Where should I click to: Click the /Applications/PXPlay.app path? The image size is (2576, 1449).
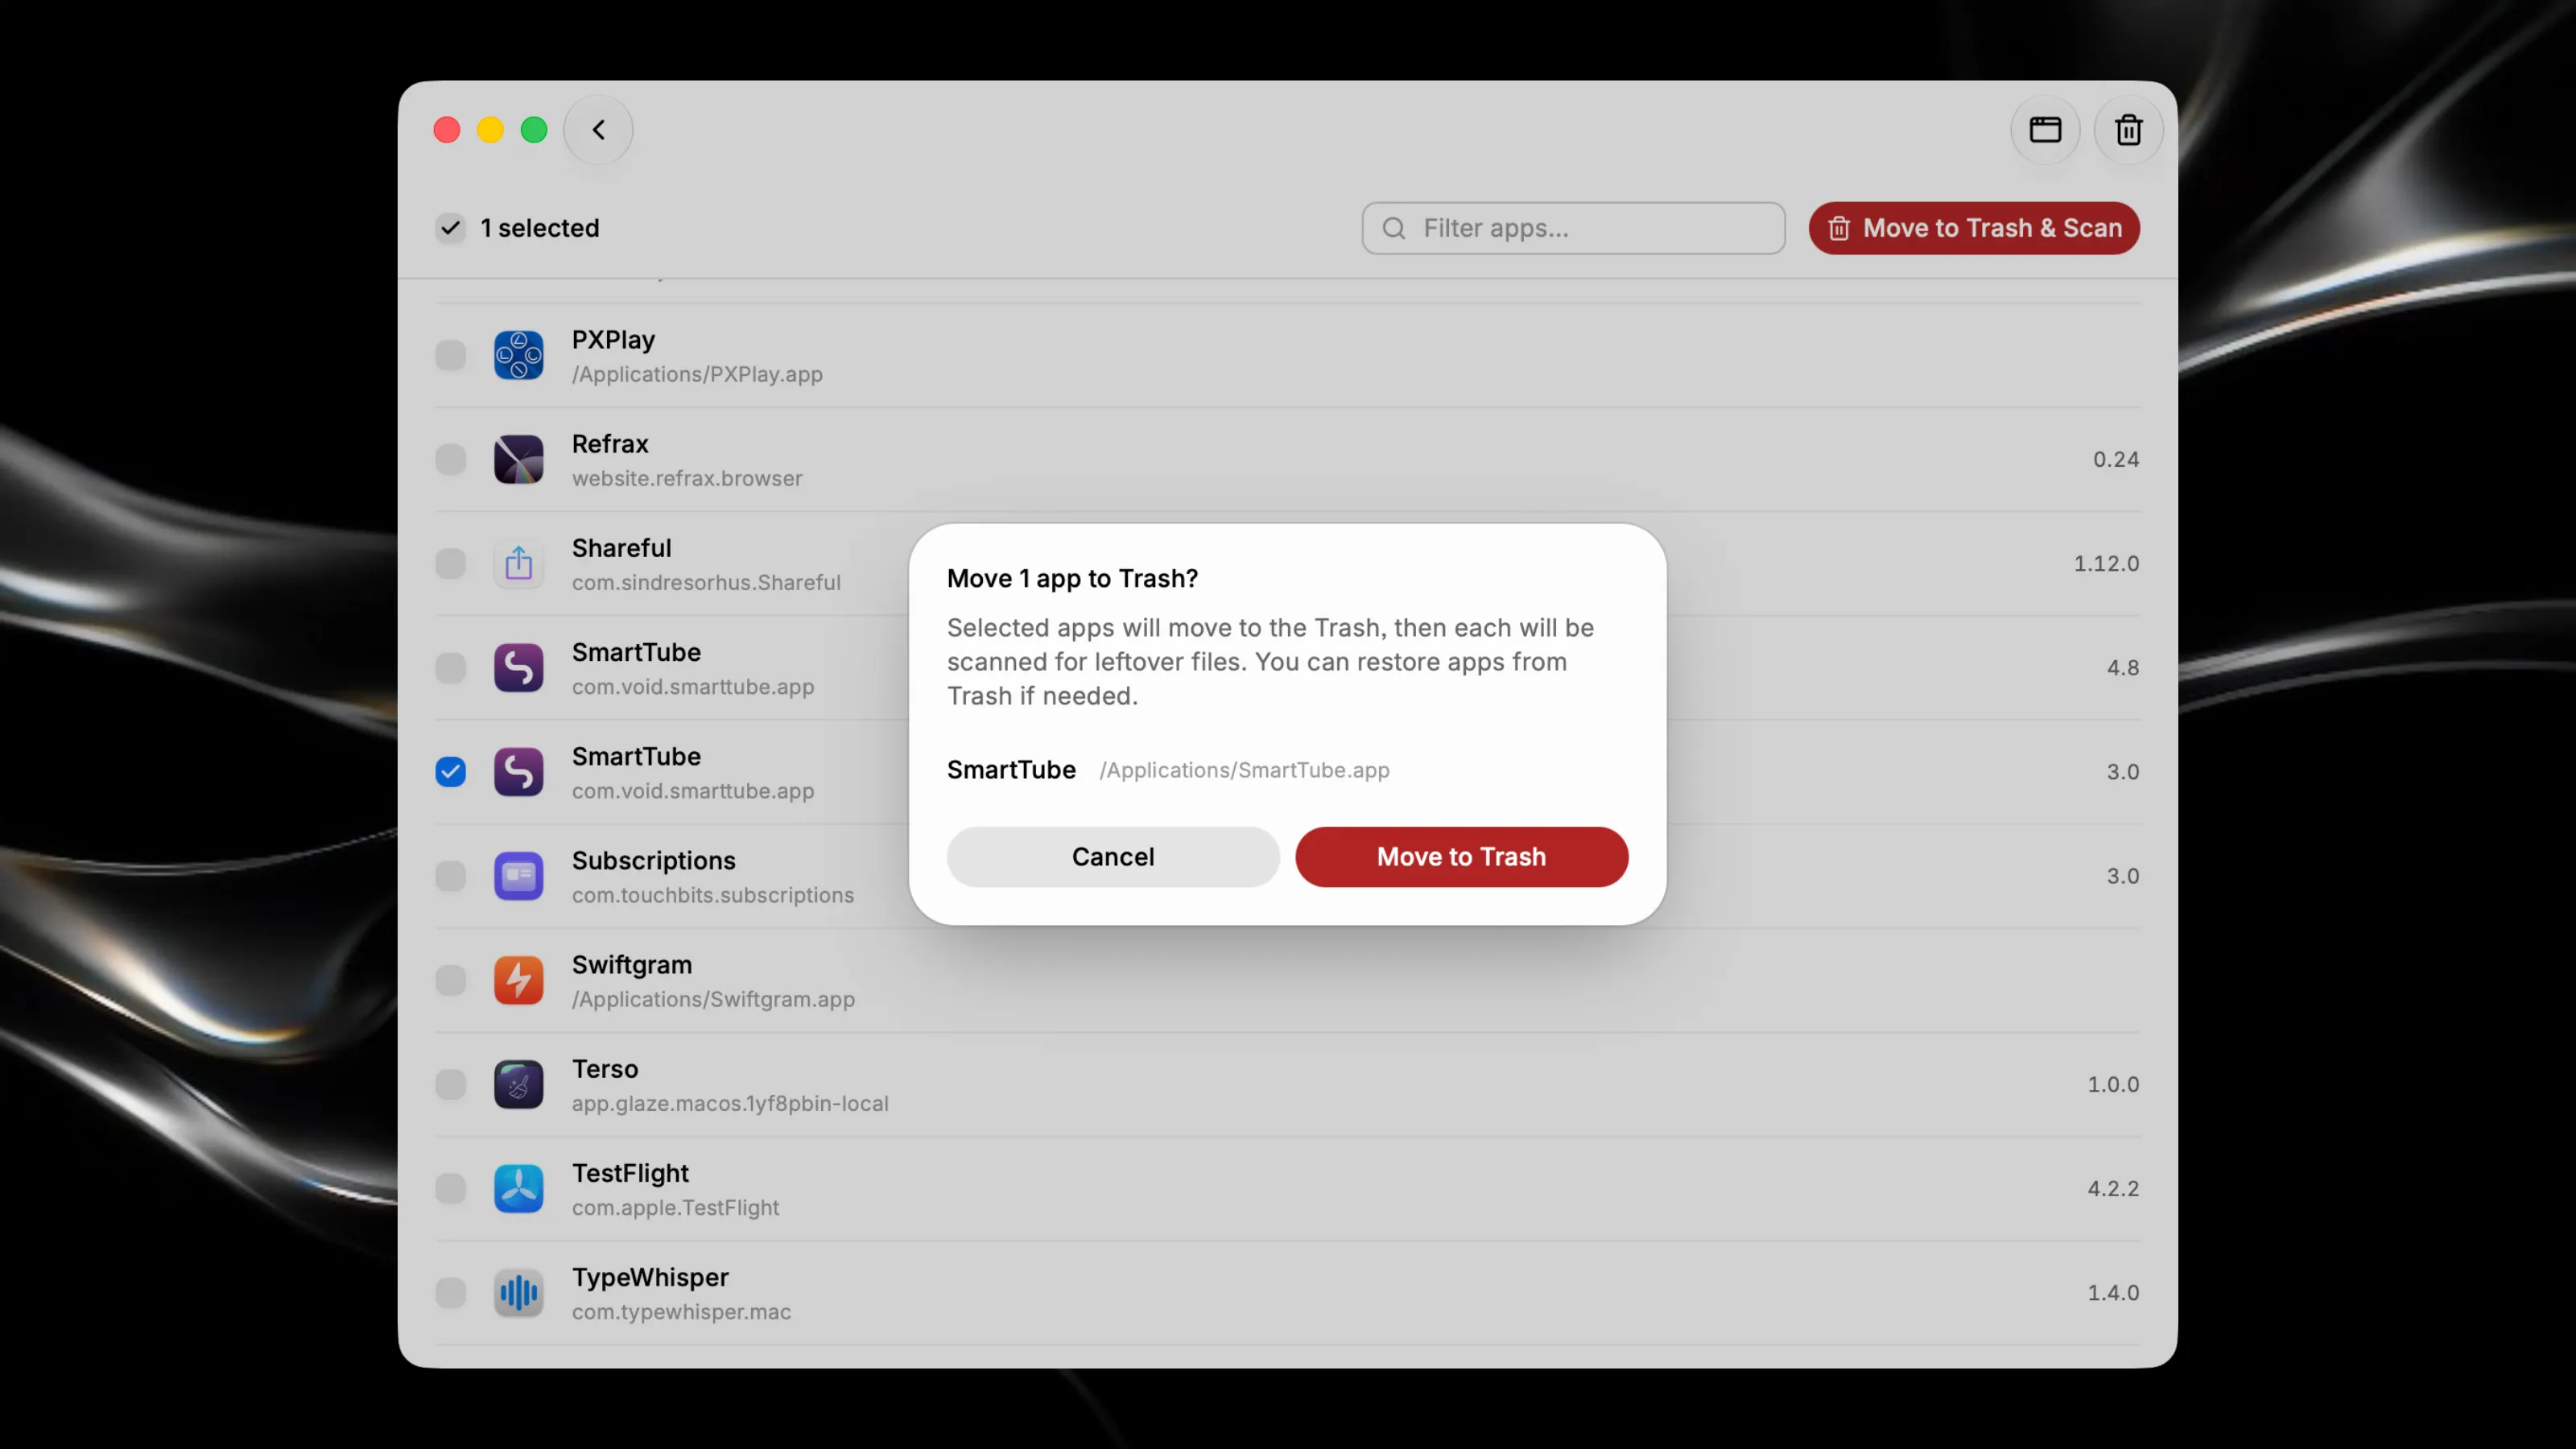click(x=697, y=375)
